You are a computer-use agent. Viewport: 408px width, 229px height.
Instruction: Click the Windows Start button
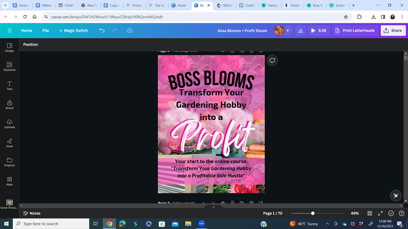point(6,224)
